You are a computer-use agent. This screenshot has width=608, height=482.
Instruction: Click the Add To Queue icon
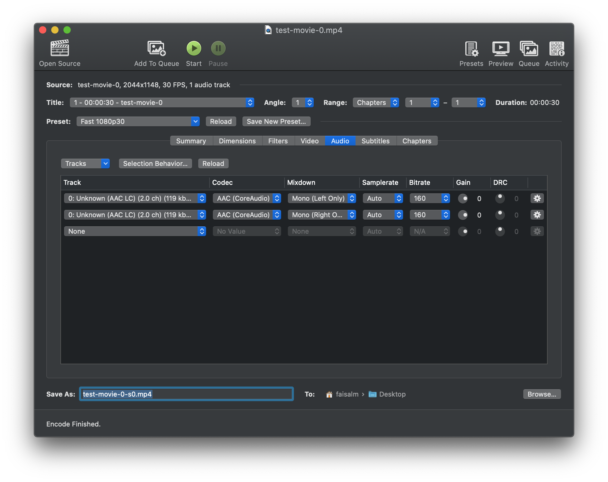156,48
